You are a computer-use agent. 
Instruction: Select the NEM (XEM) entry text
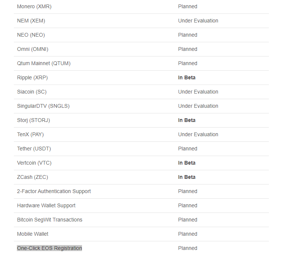click(31, 21)
